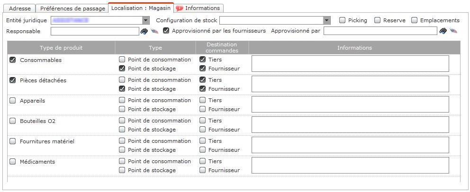Open the Entité juridique dropdown
Screen dimensions: 470x192
coord(145,20)
